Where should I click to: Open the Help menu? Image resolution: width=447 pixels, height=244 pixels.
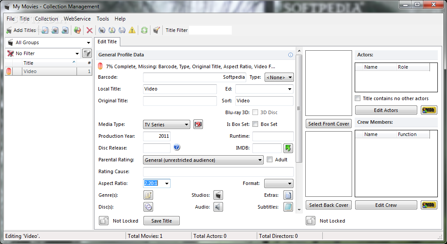120,19
